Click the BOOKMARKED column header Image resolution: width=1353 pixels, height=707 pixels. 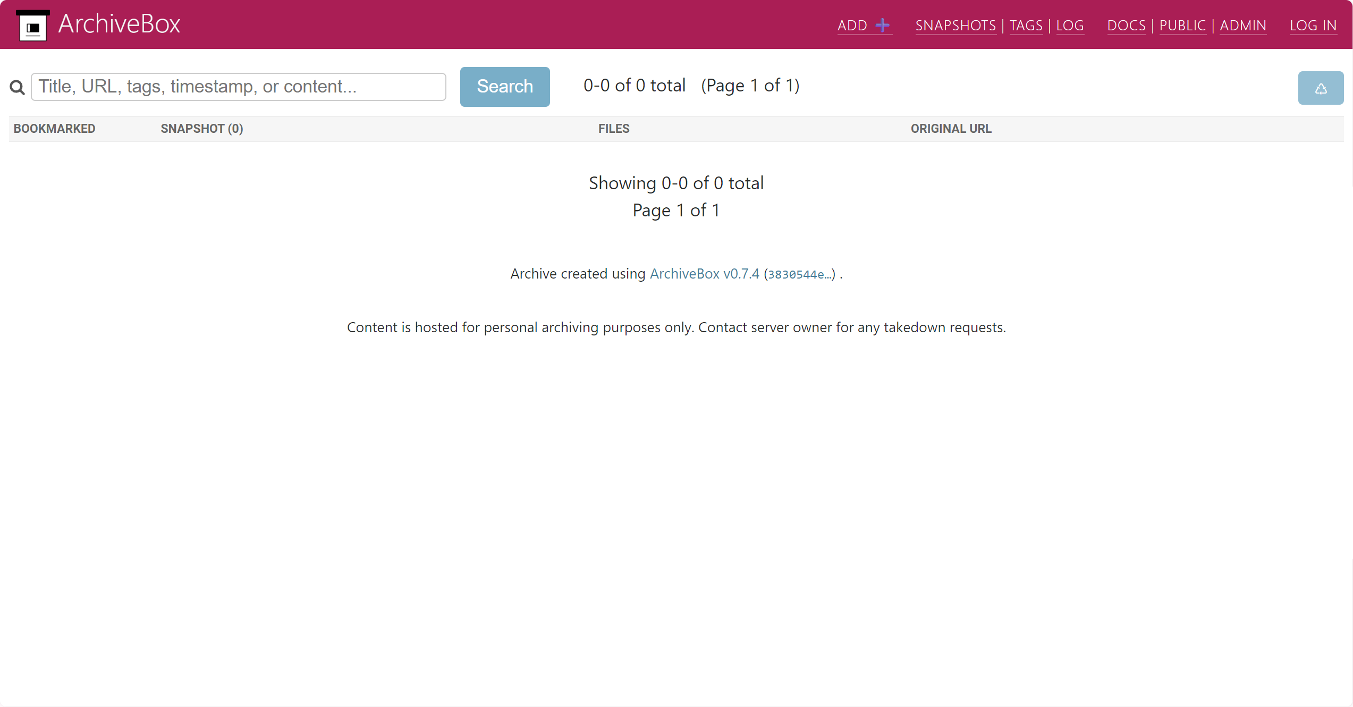[x=54, y=129]
